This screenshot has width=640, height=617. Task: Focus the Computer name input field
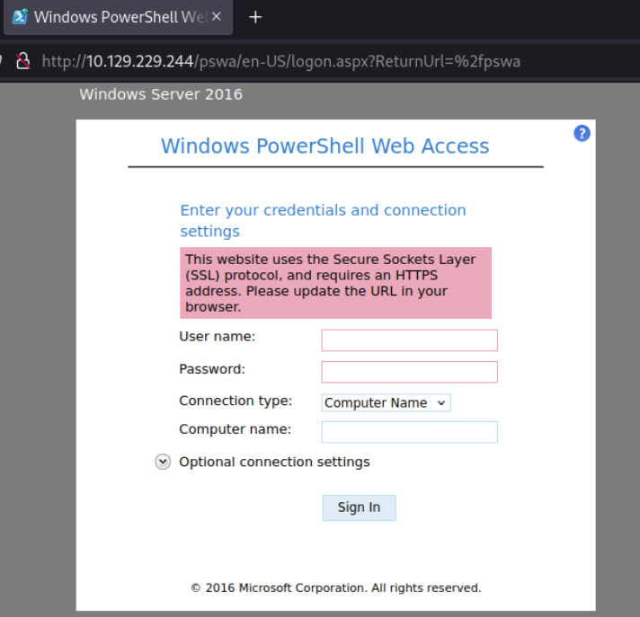tap(409, 432)
